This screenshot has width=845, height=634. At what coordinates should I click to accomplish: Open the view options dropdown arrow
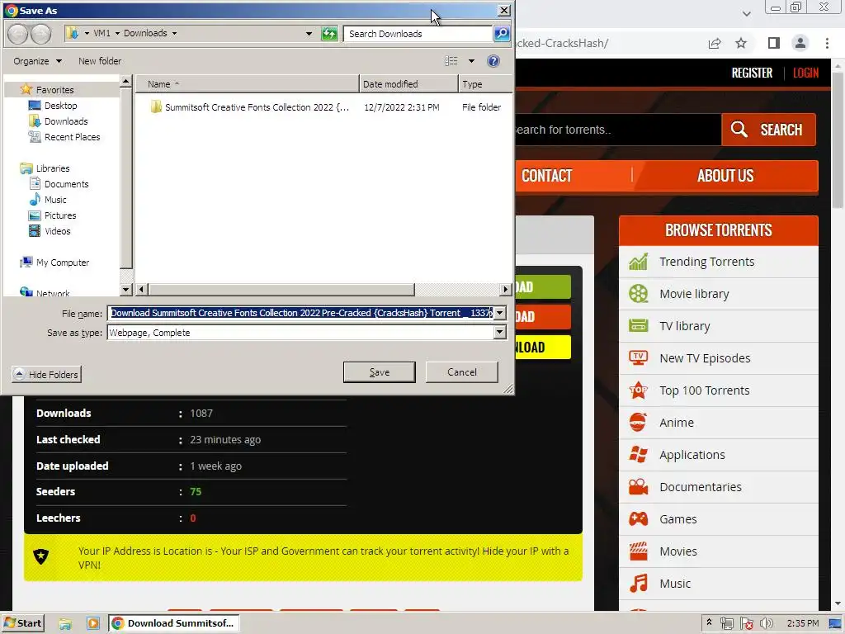[x=471, y=61]
